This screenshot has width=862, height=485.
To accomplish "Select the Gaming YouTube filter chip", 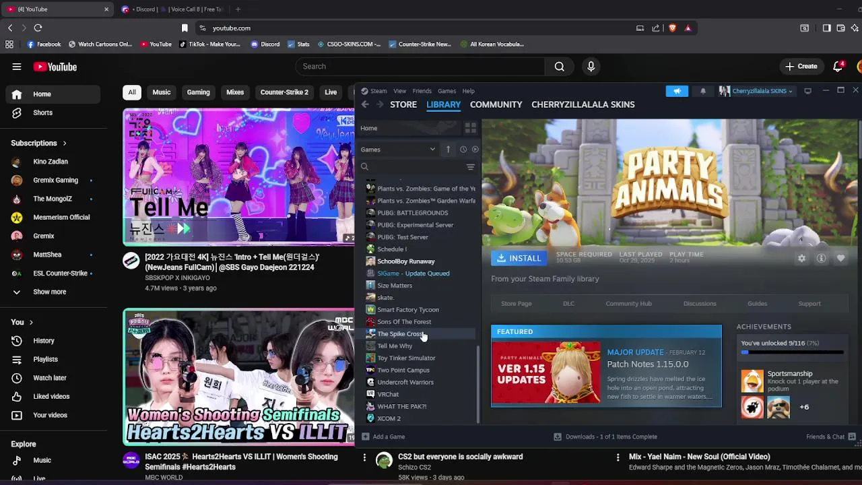I will click(x=198, y=92).
